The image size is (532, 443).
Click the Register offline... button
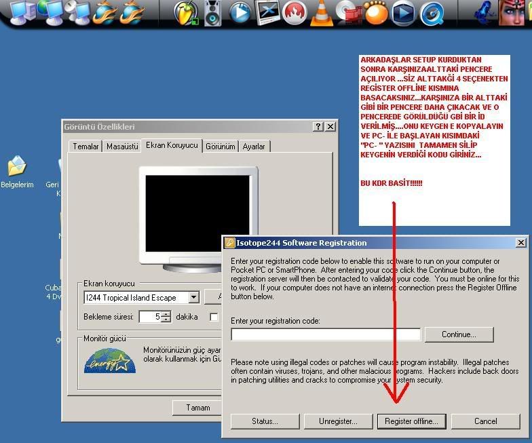click(411, 421)
